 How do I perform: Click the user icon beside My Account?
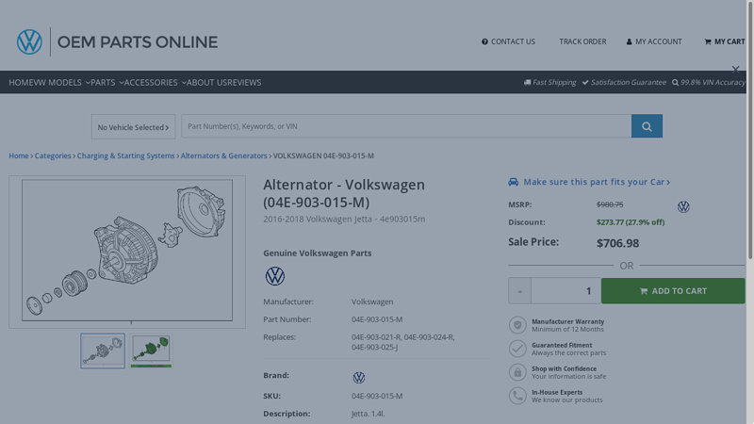coord(629,41)
